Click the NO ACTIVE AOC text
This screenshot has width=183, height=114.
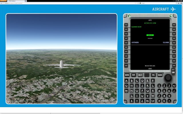point(150,66)
